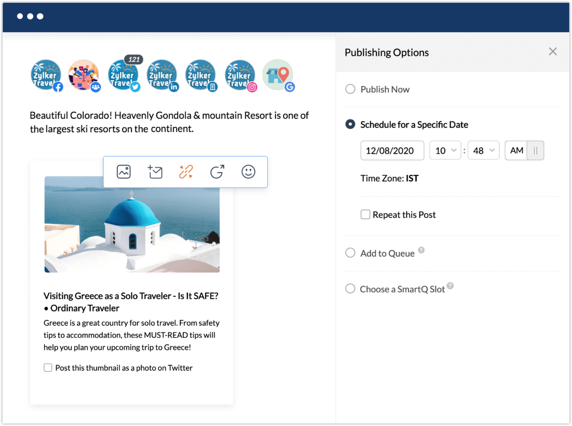Image resolution: width=572 pixels, height=426 pixels.
Task: Enable the Repeat this Post checkbox
Action: (x=365, y=214)
